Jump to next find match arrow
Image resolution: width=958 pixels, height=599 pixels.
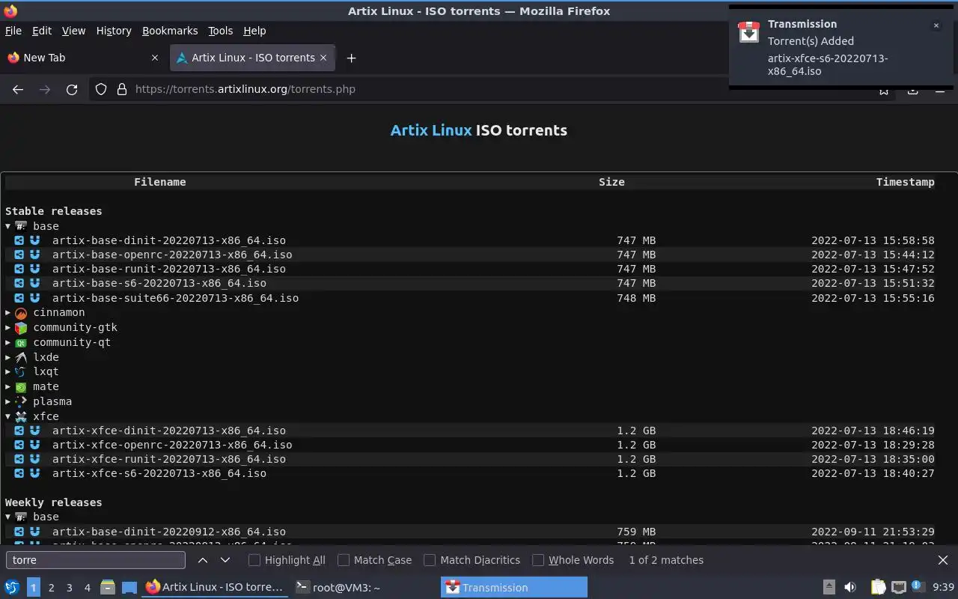click(x=225, y=560)
